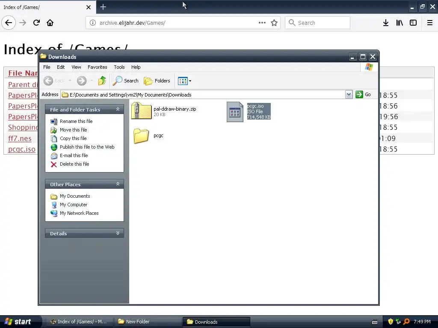Image resolution: width=438 pixels, height=328 pixels.
Task: Open Back history dropdown arrow
Action: (70, 81)
